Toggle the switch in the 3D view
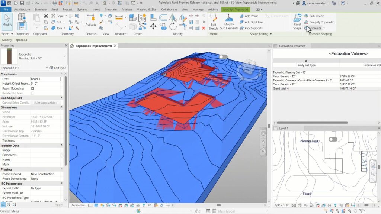 point(223,57)
